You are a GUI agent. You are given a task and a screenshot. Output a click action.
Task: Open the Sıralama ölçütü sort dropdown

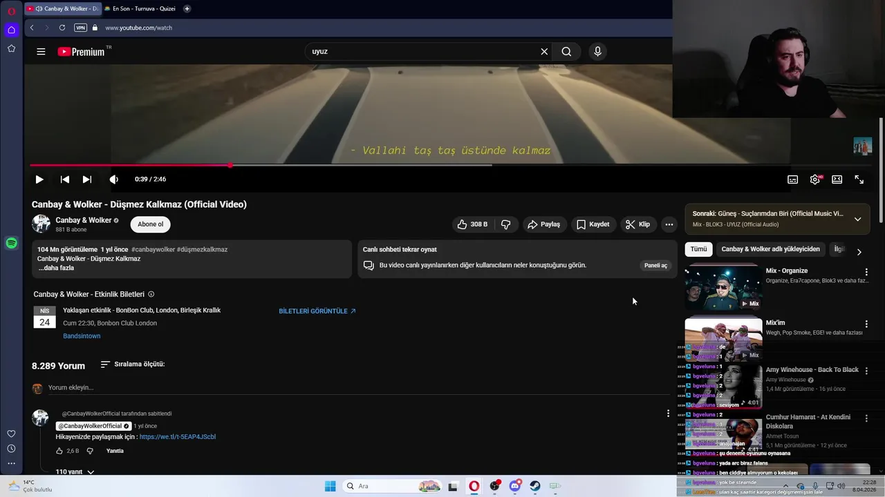132,364
